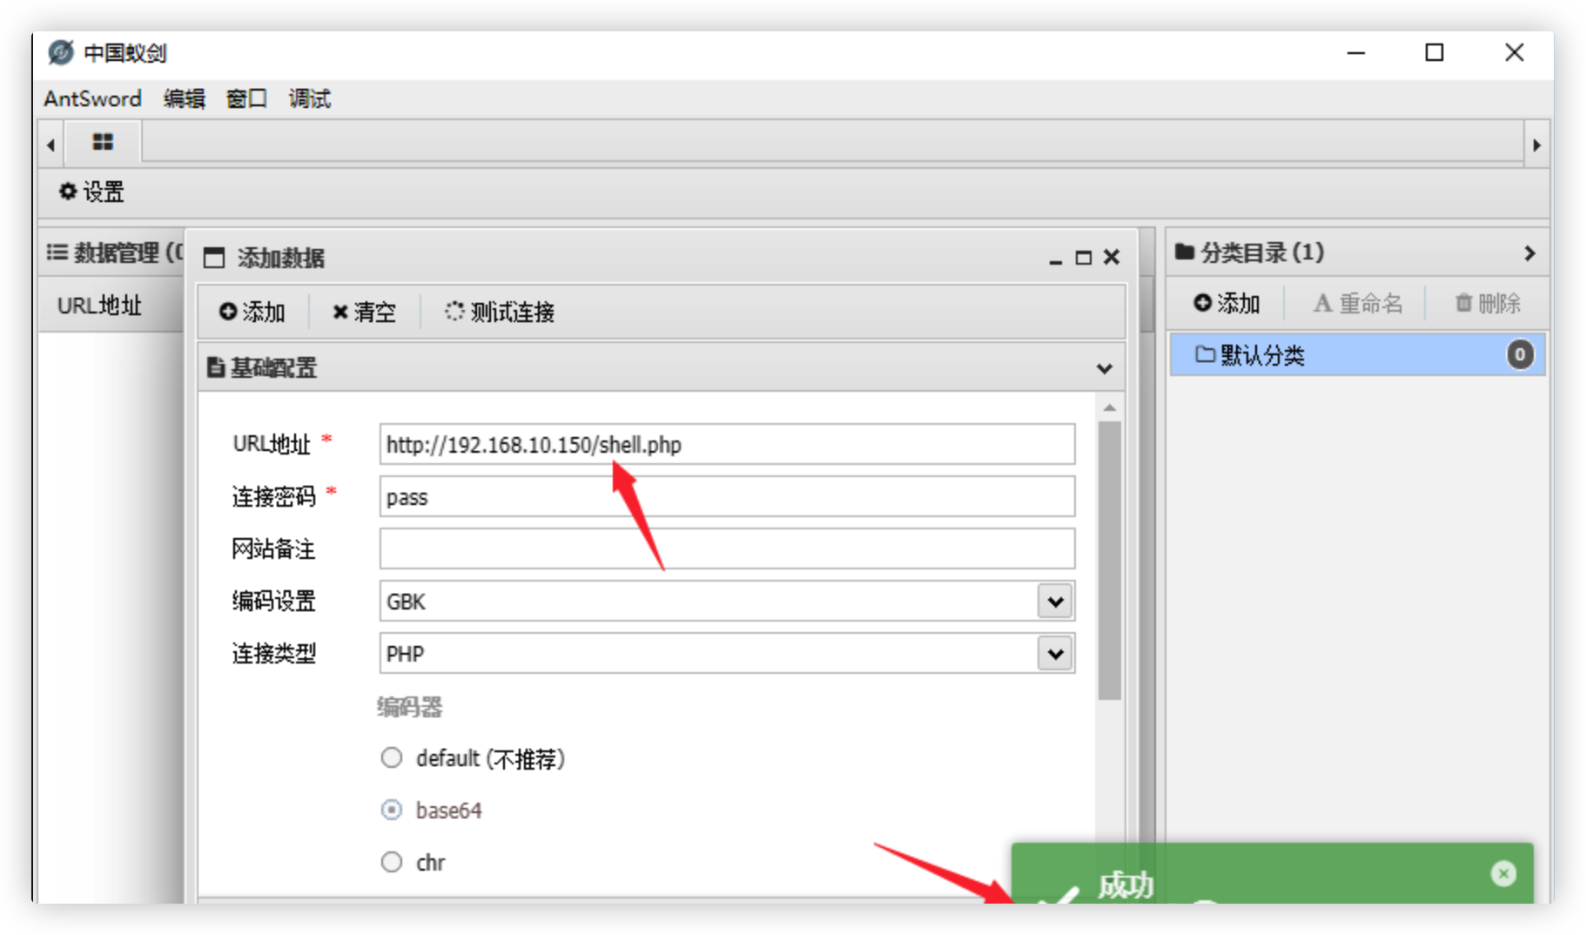Close the 添加数据 dialog

pyautogui.click(x=1112, y=257)
